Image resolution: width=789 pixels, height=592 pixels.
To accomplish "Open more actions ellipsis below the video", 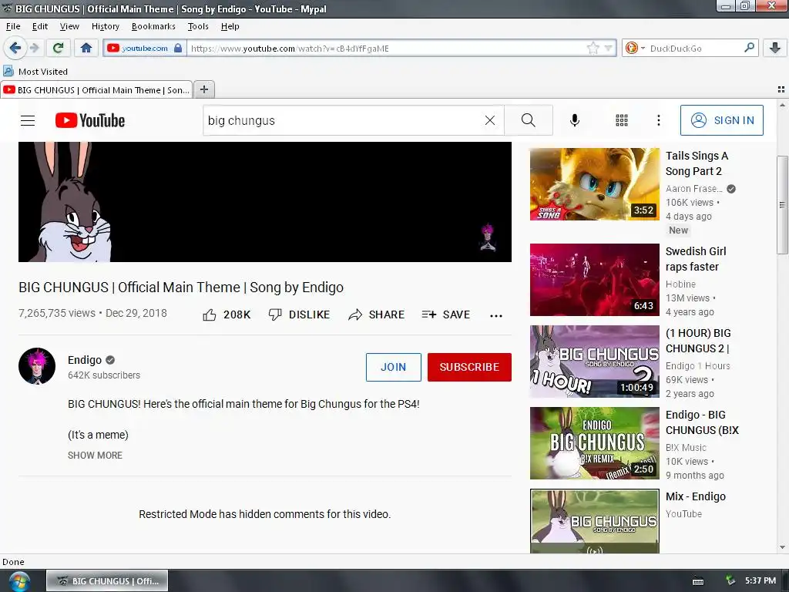I will (x=496, y=315).
